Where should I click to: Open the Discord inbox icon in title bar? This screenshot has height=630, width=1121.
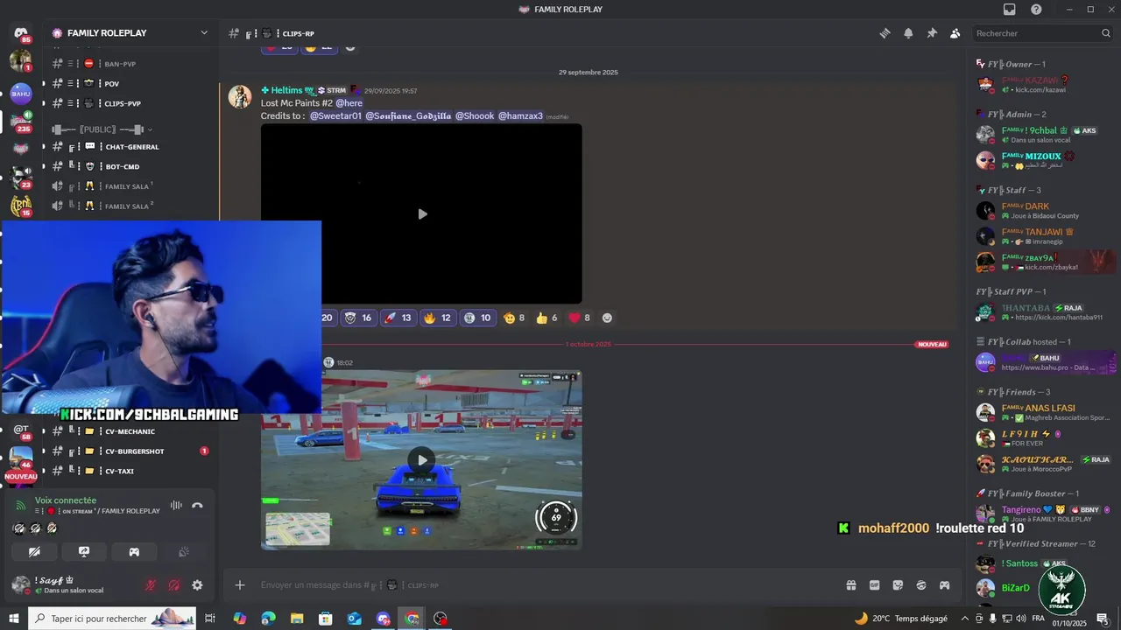pos(1010,9)
